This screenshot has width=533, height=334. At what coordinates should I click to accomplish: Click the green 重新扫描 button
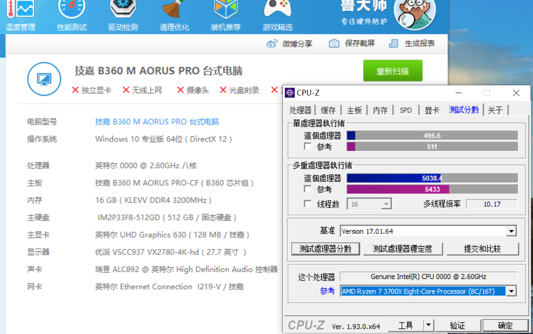coord(392,71)
